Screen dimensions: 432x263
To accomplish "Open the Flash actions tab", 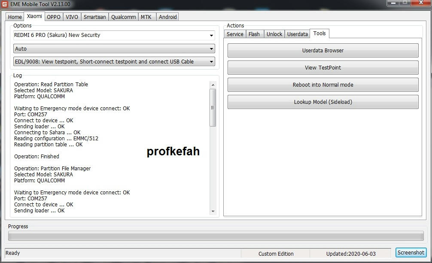I will 254,34.
